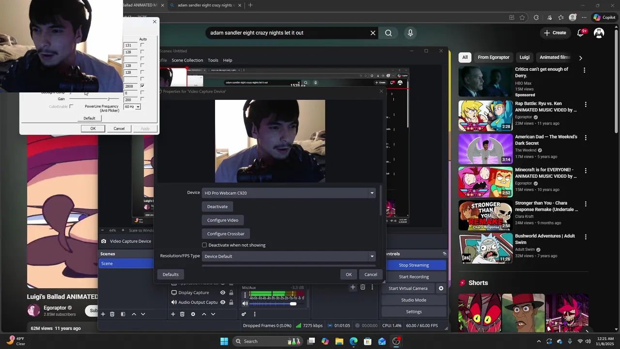Click the properties dialog vertical scrollbar

point(381,200)
